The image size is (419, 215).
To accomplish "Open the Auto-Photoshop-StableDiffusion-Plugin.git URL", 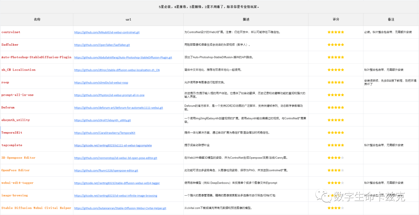I will [123, 57].
